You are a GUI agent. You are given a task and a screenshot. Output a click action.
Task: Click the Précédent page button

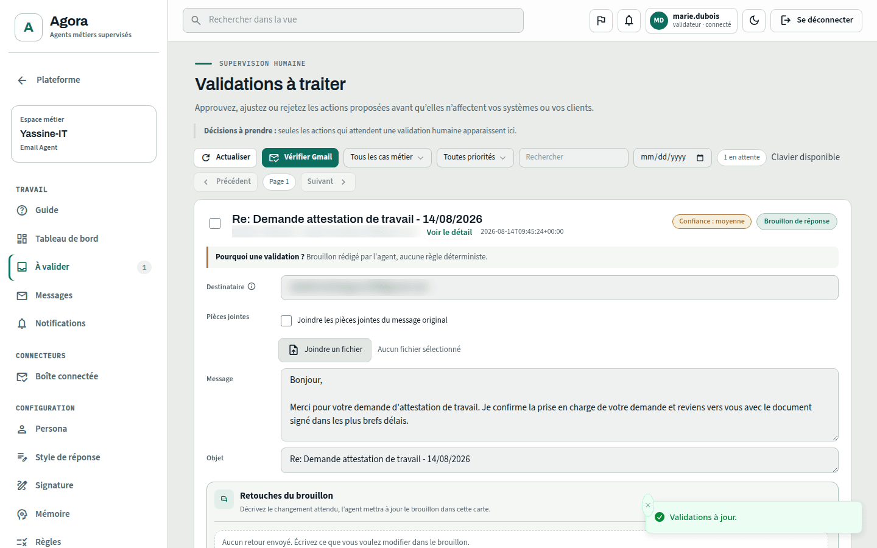[x=226, y=181]
